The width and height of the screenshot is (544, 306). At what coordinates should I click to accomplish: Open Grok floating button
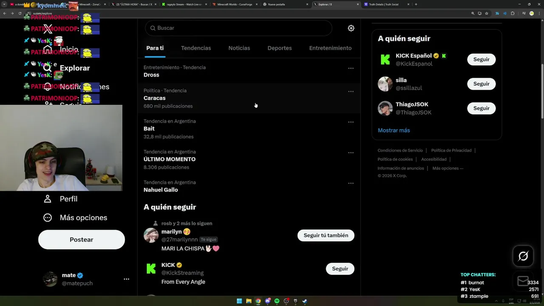point(523,256)
